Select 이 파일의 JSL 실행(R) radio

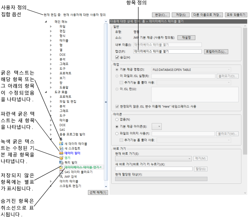click(x=117, y=76)
